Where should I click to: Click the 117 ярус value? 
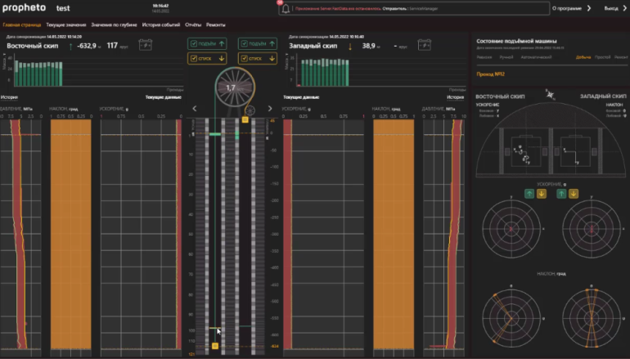pyautogui.click(x=112, y=46)
